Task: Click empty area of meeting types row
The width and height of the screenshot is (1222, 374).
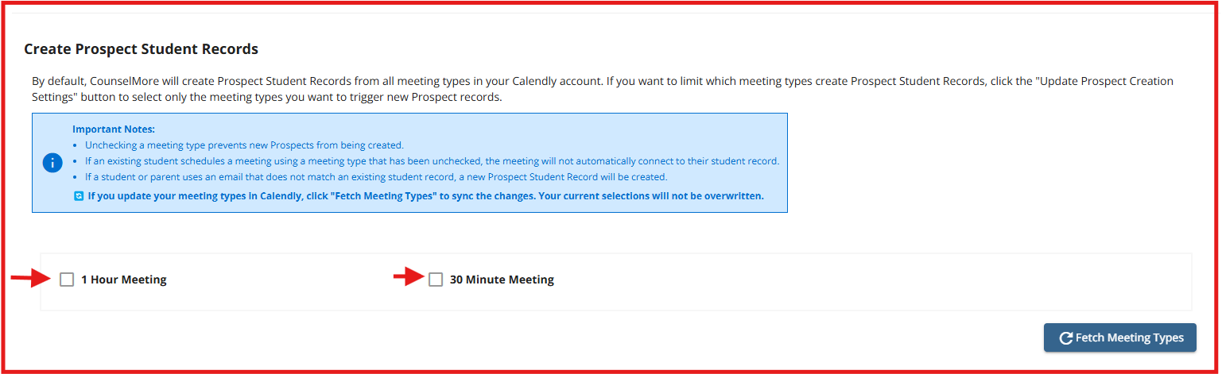Action: point(875,281)
